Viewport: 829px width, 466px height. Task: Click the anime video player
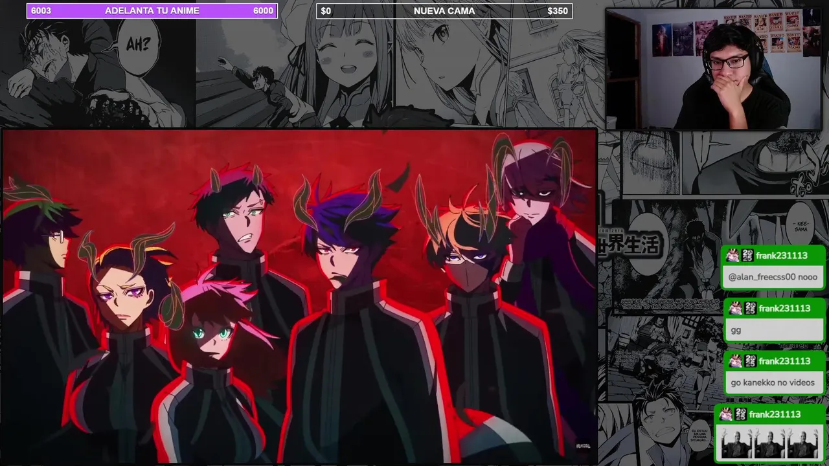299,296
